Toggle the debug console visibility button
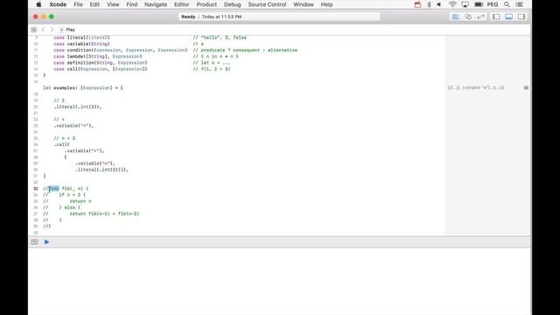560x315 pixels. (x=34, y=241)
